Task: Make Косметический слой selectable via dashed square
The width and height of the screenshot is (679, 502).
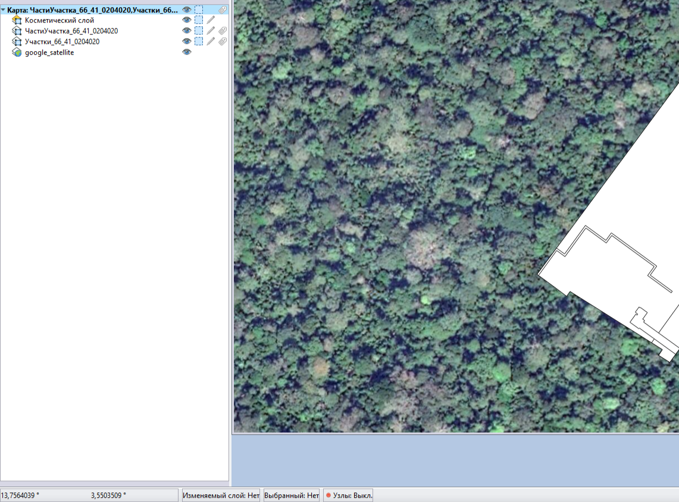Action: click(x=199, y=20)
